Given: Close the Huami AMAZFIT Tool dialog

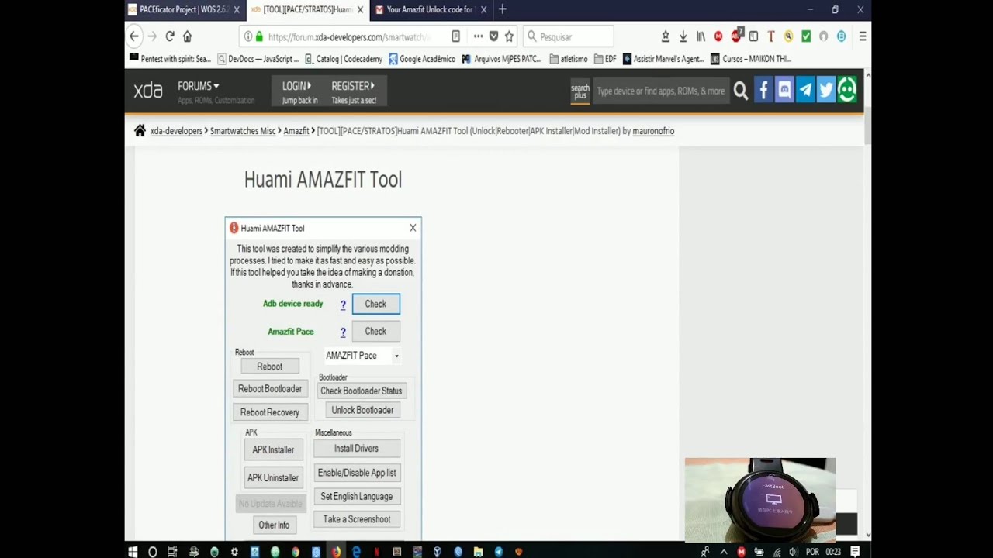Looking at the screenshot, I should tap(413, 228).
